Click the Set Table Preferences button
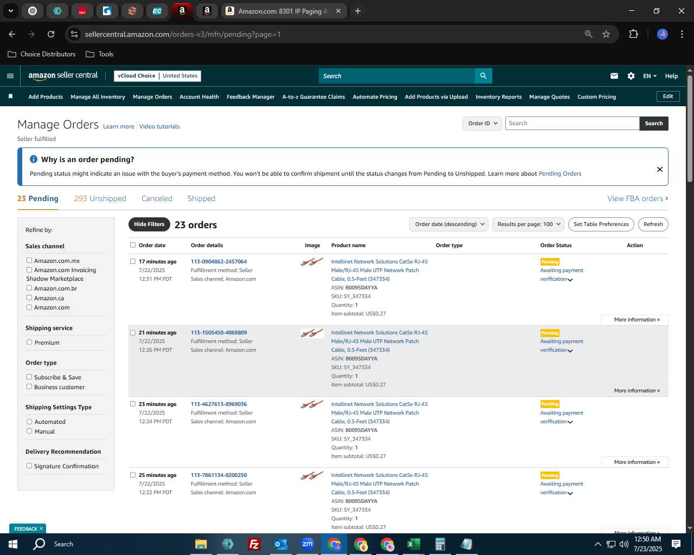Image resolution: width=694 pixels, height=555 pixels. 601,224
